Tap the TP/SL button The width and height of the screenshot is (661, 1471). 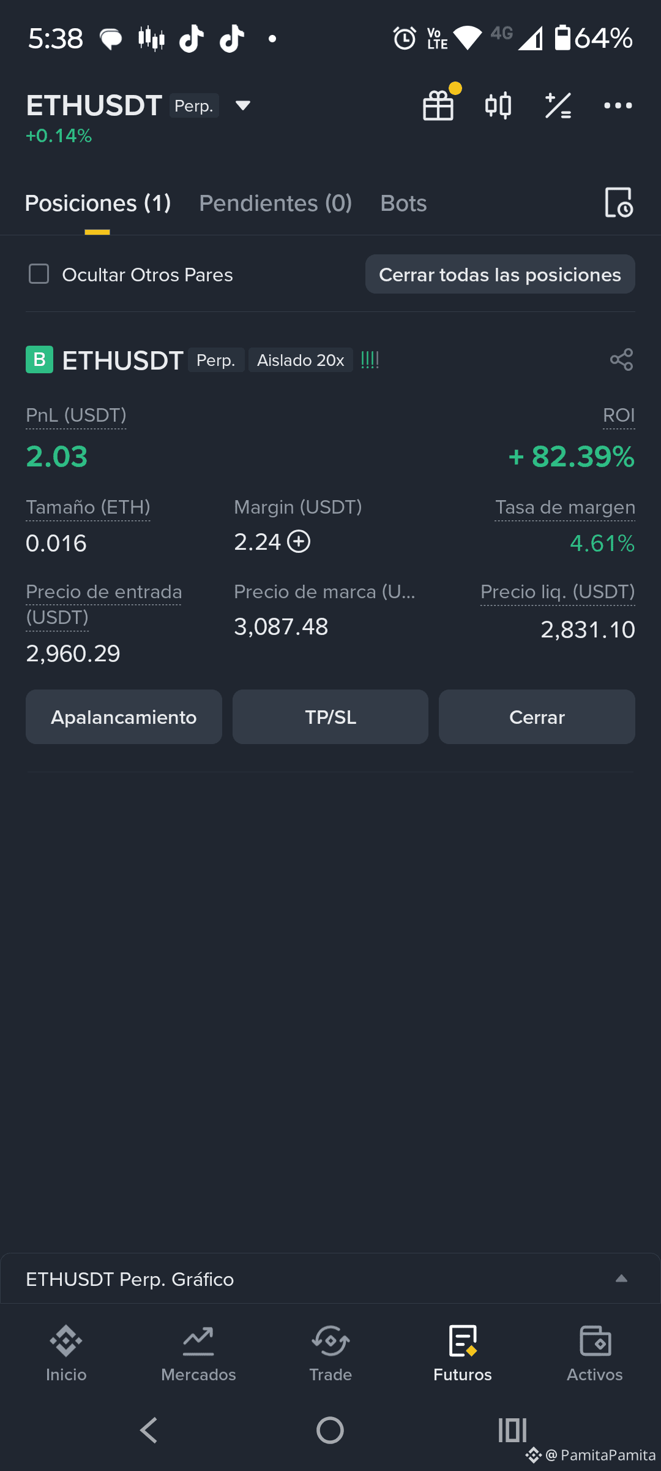point(330,717)
